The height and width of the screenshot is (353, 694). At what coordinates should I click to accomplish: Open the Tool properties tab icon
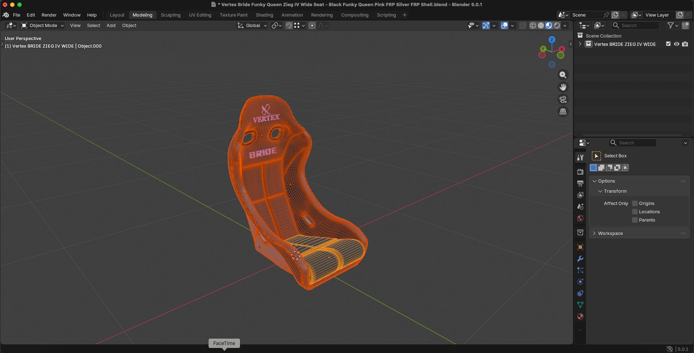pos(580,157)
